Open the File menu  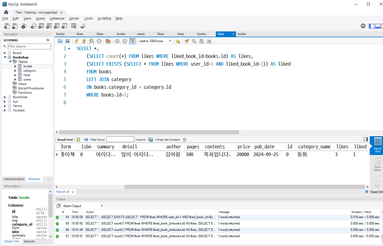(x=5, y=18)
